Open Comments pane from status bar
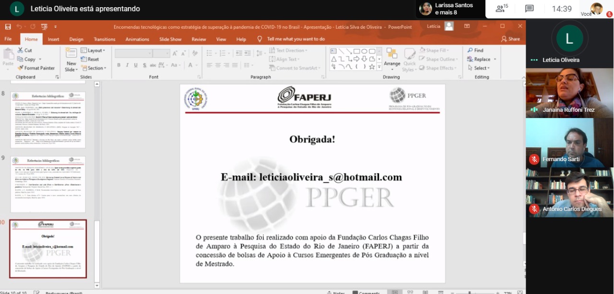The width and height of the screenshot is (614, 294). [x=366, y=293]
